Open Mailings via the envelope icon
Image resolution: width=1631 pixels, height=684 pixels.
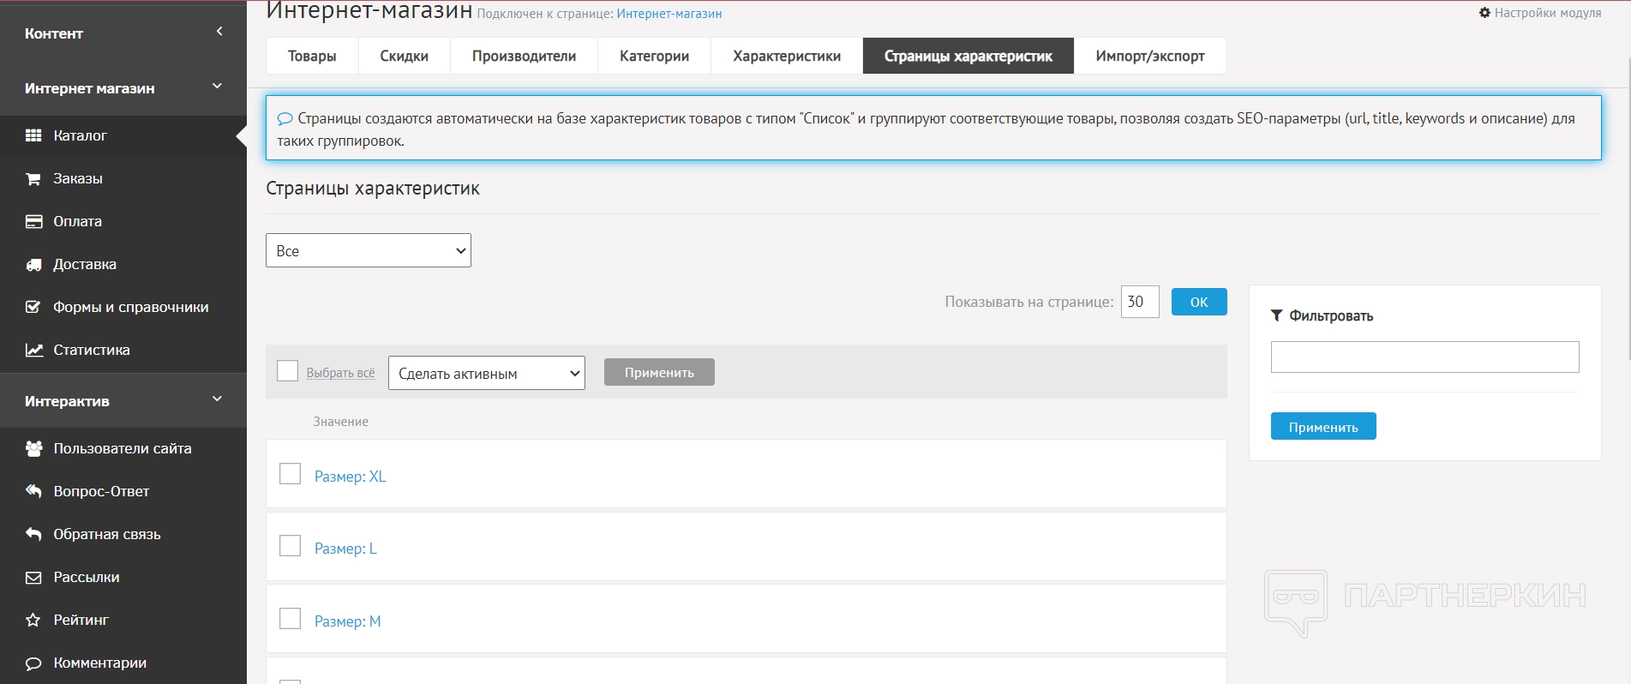33,578
